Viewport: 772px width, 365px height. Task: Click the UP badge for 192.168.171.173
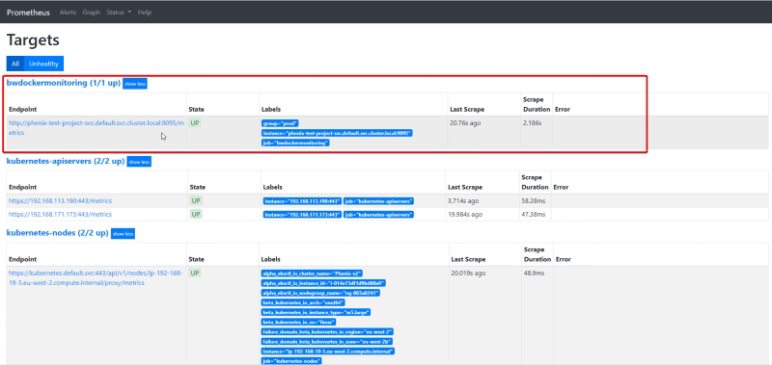(x=196, y=214)
